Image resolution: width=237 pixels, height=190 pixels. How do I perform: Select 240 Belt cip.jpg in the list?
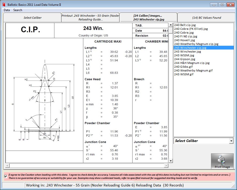pyautogui.click(x=185, y=25)
